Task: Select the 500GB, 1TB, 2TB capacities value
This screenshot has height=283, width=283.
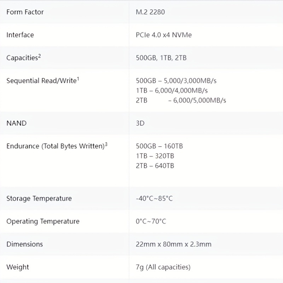Action: [x=161, y=58]
